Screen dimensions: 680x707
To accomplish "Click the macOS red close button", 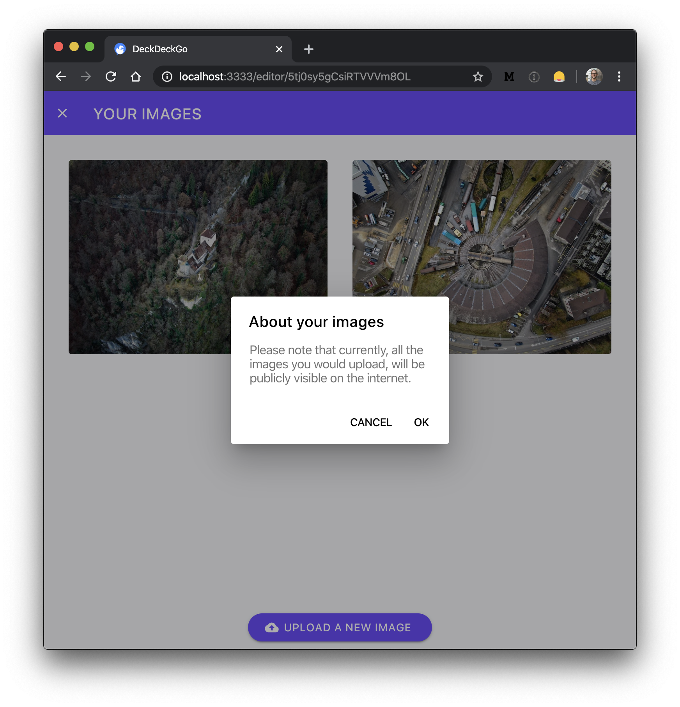I will click(x=58, y=47).
